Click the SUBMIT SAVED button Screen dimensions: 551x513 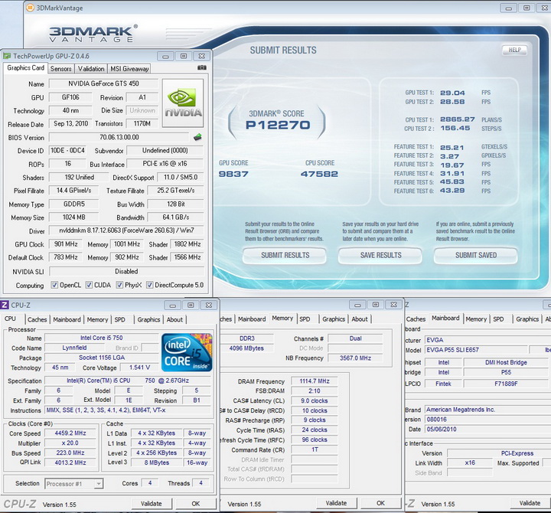tap(476, 255)
